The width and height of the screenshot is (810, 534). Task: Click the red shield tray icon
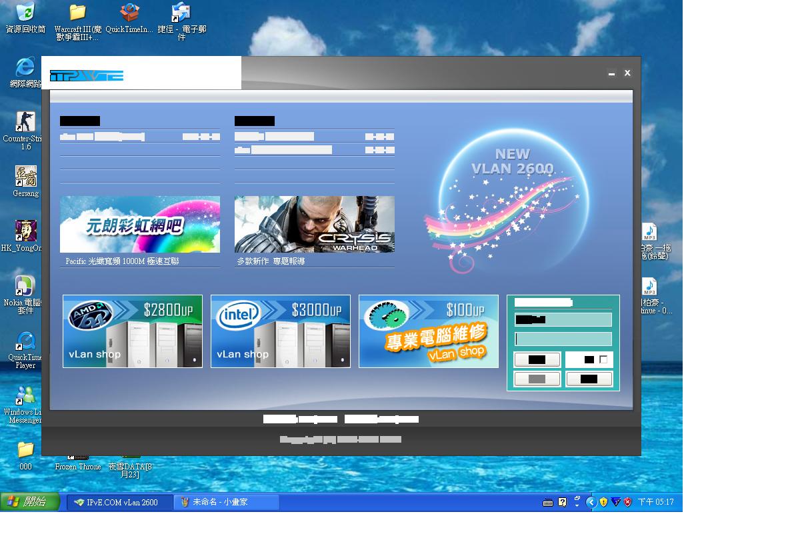(x=627, y=502)
